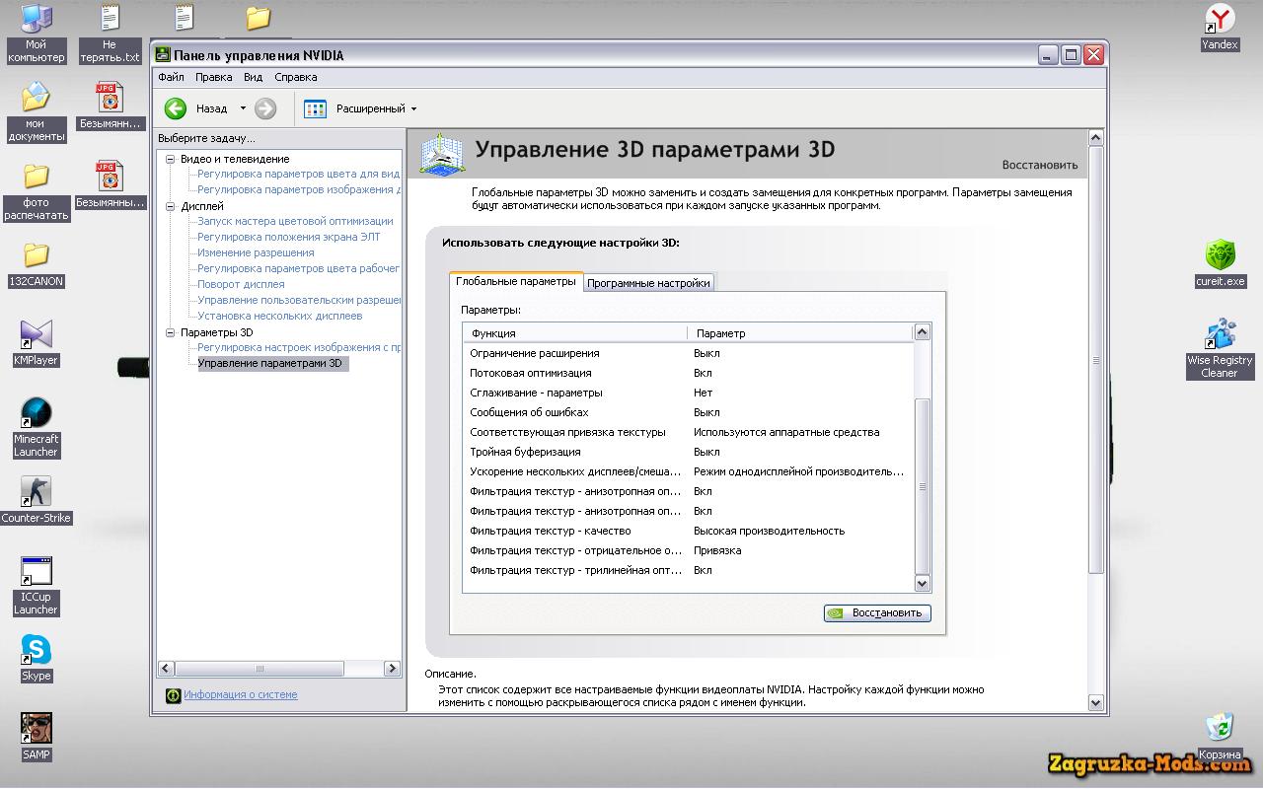Click the task pane scroll-right arrow

(x=392, y=668)
